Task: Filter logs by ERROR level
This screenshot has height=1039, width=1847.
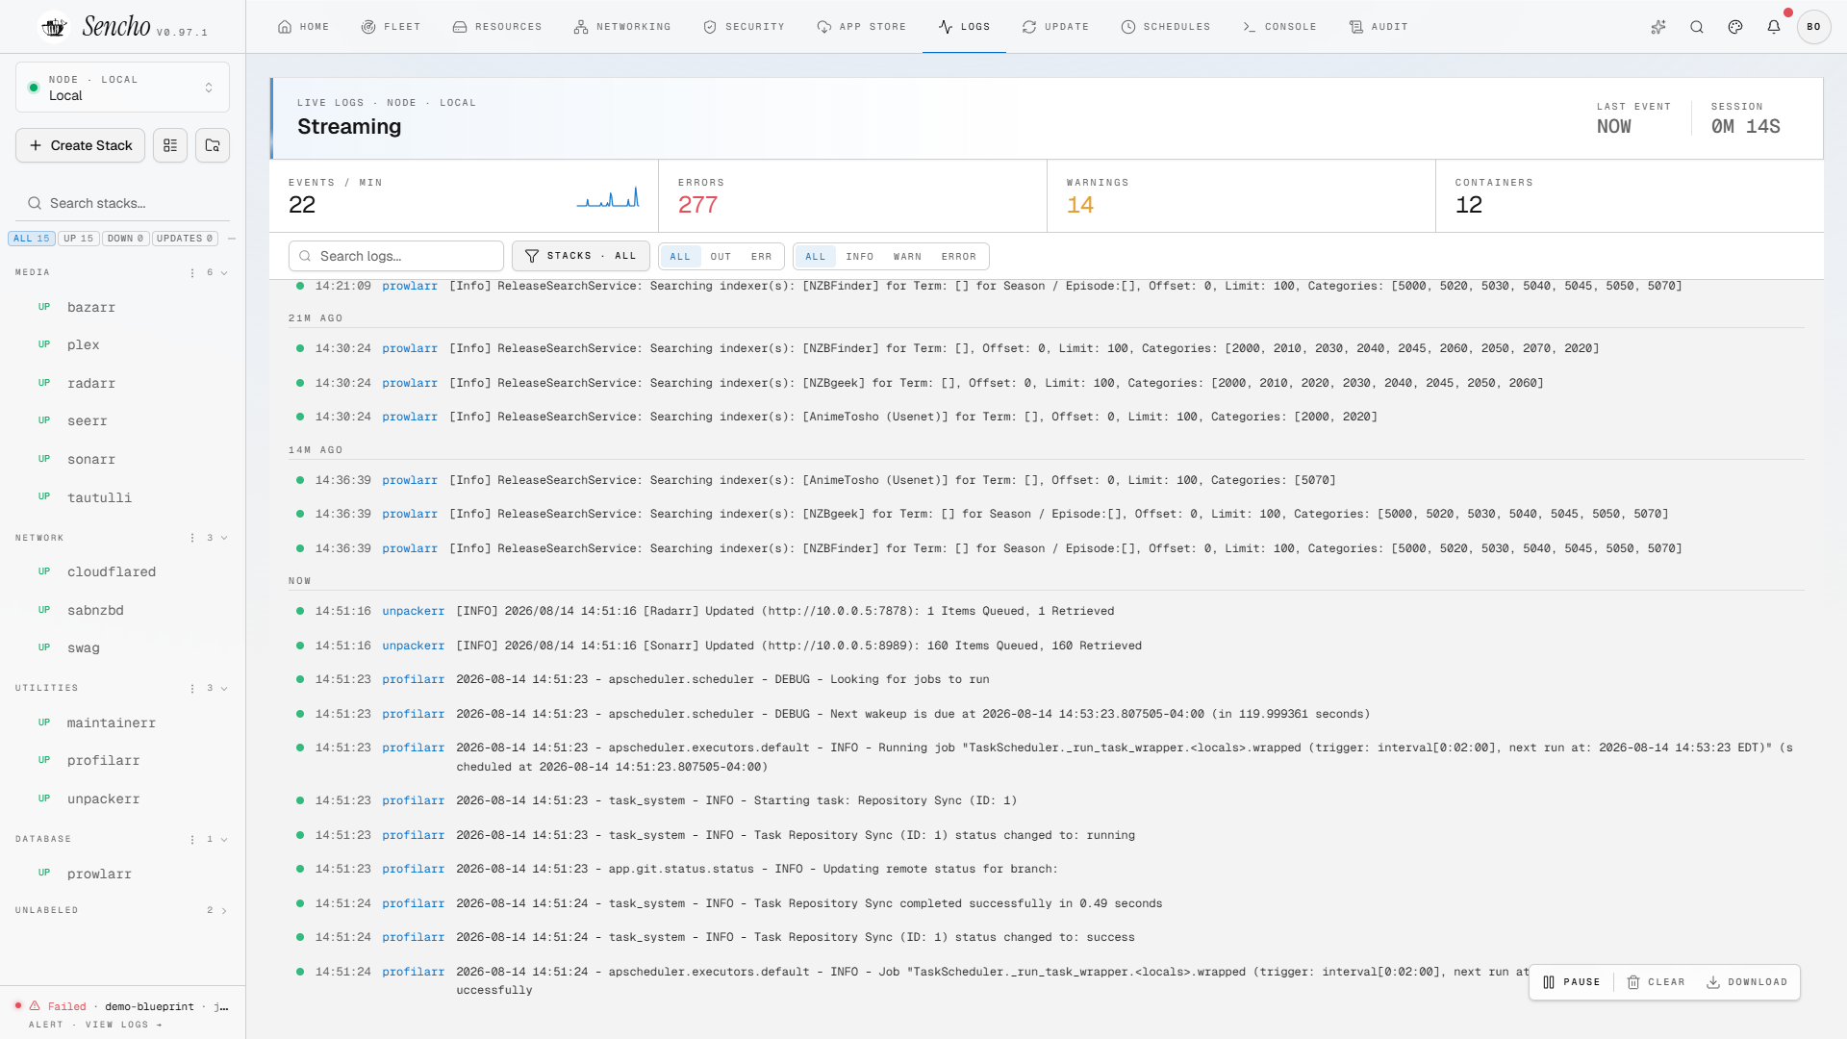Action: (959, 257)
